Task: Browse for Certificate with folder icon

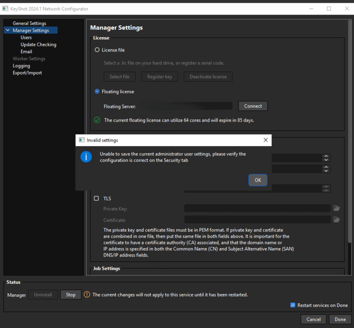Action: 337,219
